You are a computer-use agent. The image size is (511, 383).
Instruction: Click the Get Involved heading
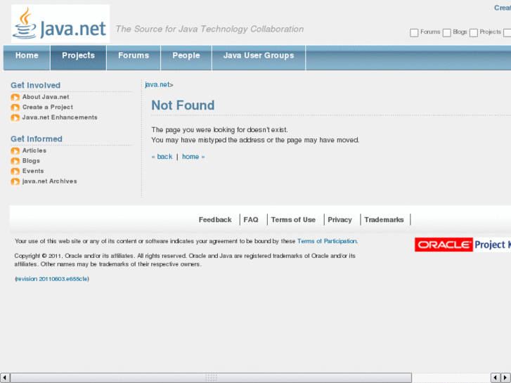[x=36, y=86]
